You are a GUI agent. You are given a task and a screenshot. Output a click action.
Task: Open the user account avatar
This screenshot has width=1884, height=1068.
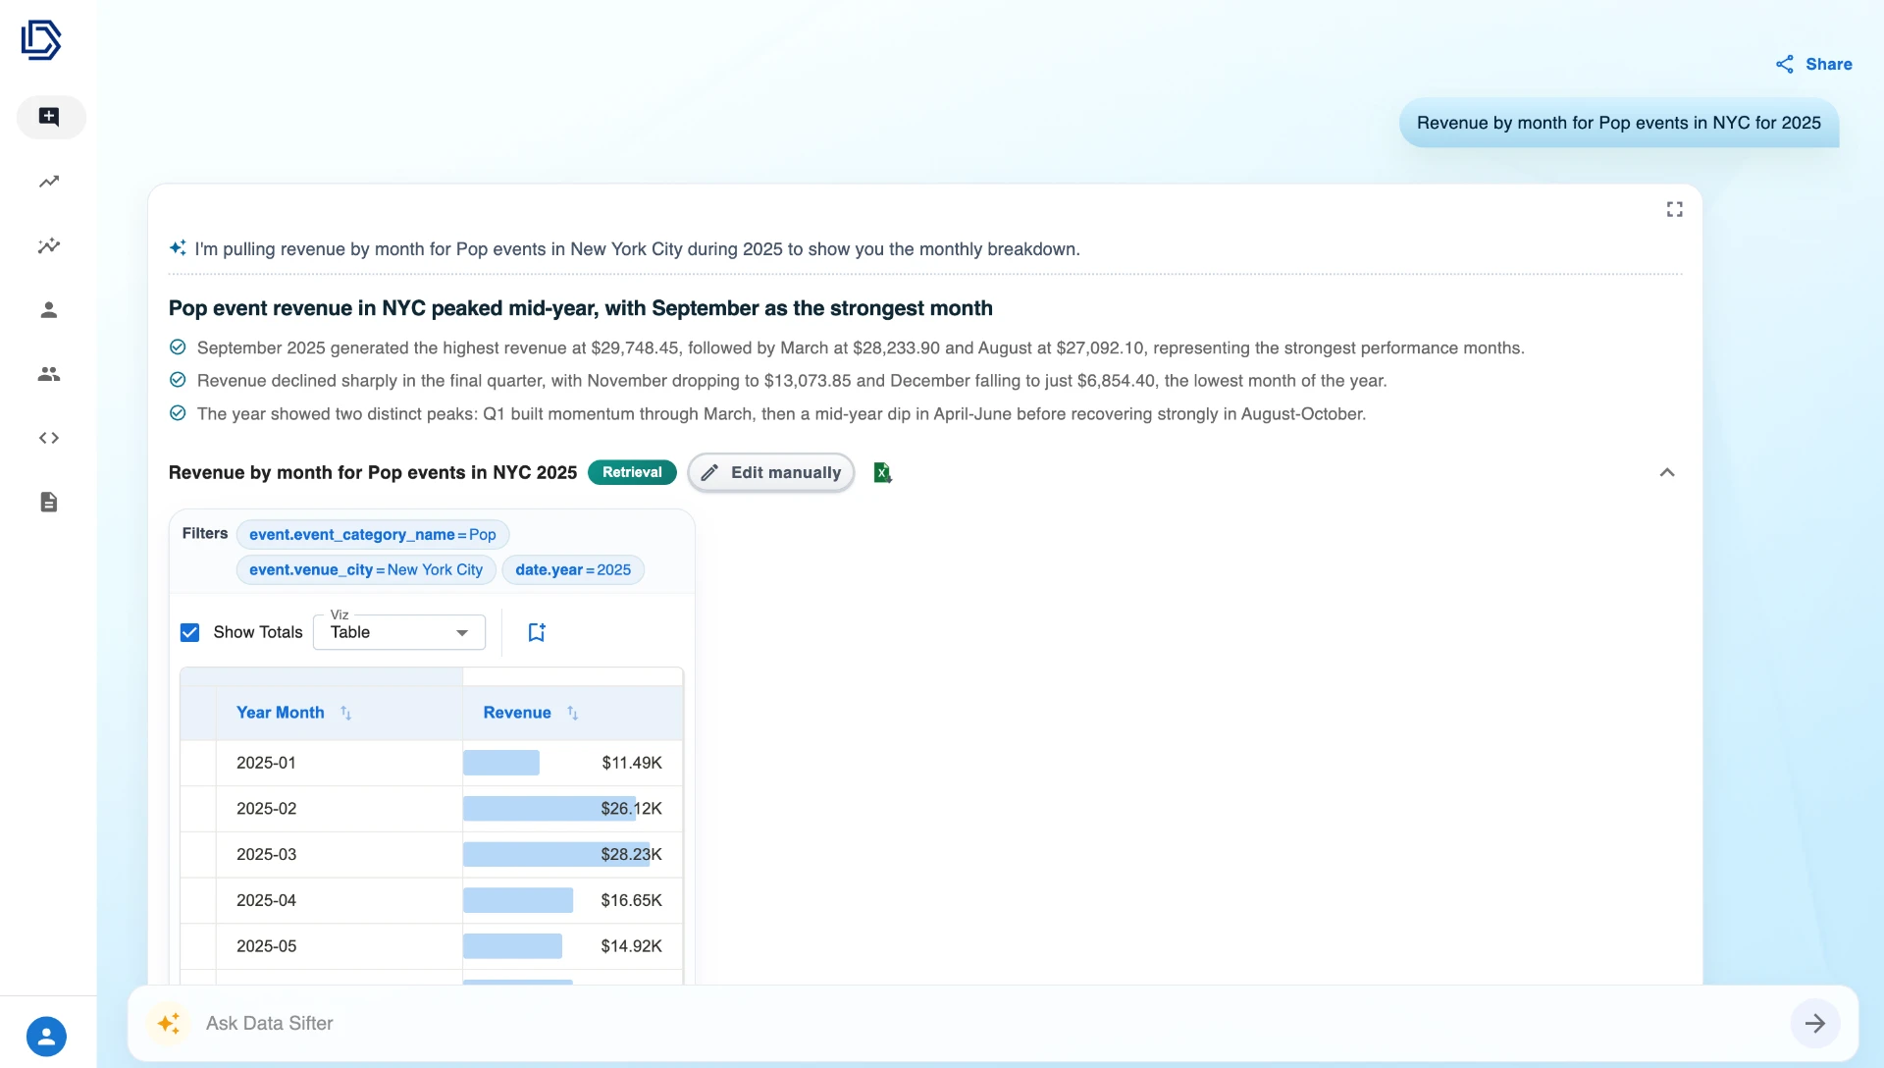click(x=46, y=1037)
